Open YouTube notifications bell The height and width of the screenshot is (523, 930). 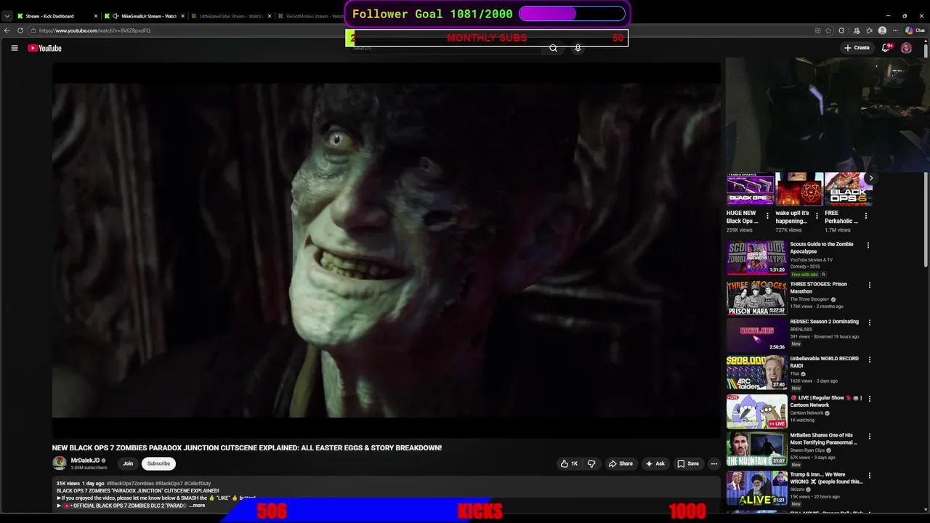click(886, 48)
